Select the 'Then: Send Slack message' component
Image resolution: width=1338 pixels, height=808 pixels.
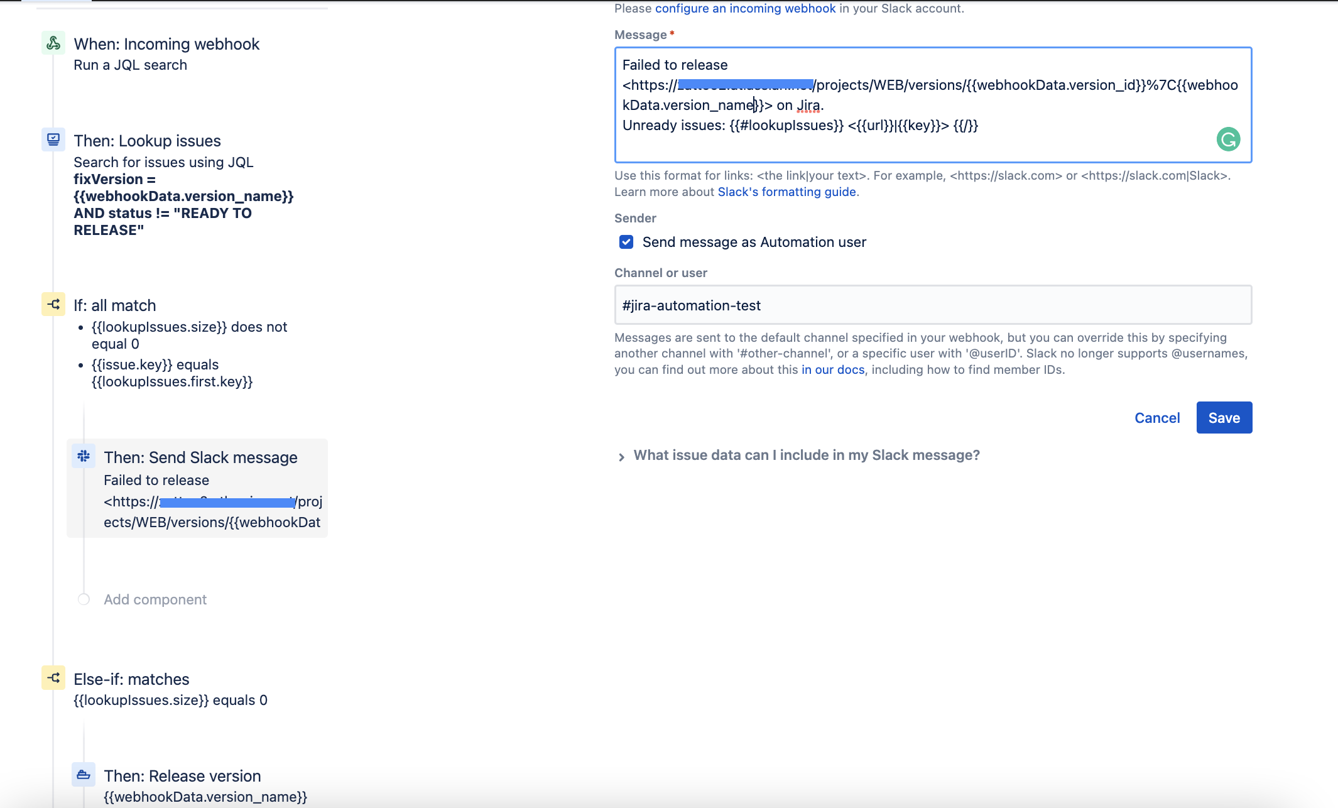pos(200,457)
